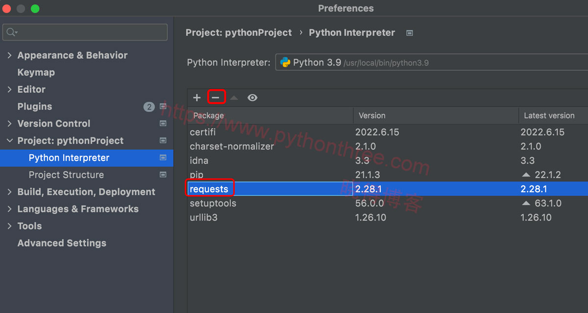588x313 pixels.
Task: Sort by the Version column header
Action: point(436,115)
